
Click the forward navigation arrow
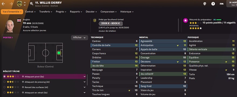(x=11, y=4)
